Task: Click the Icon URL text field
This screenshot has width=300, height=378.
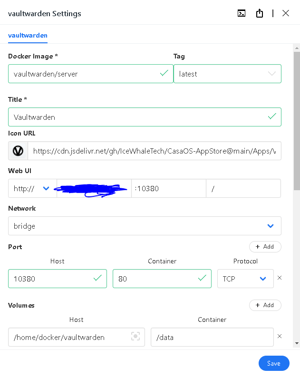Action: point(154,151)
